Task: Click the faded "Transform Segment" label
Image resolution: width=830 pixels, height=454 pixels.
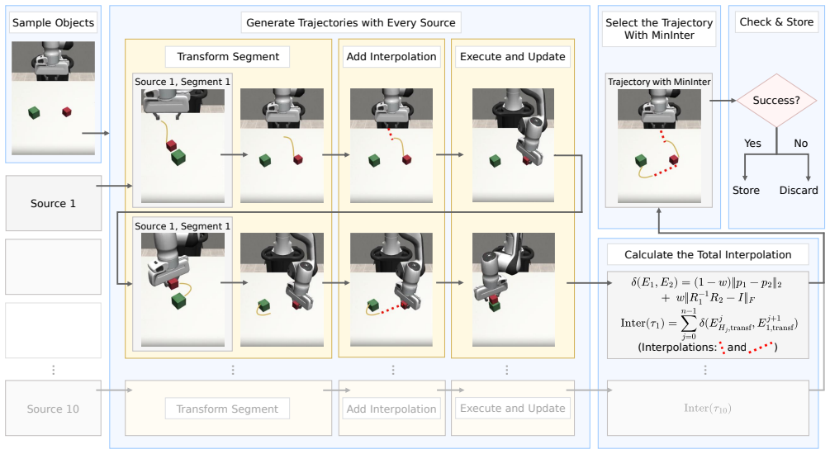Action: click(228, 409)
